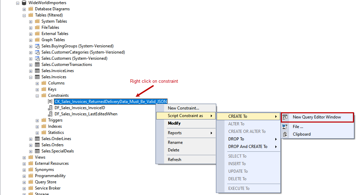The height and width of the screenshot is (195, 356).
Task: Click the Sales.CustomerCategories temporal table icon
Action: [x=37, y=52]
